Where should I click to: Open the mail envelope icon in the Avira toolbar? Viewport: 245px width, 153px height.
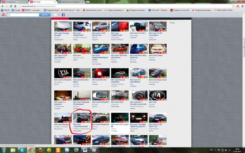coord(55,15)
